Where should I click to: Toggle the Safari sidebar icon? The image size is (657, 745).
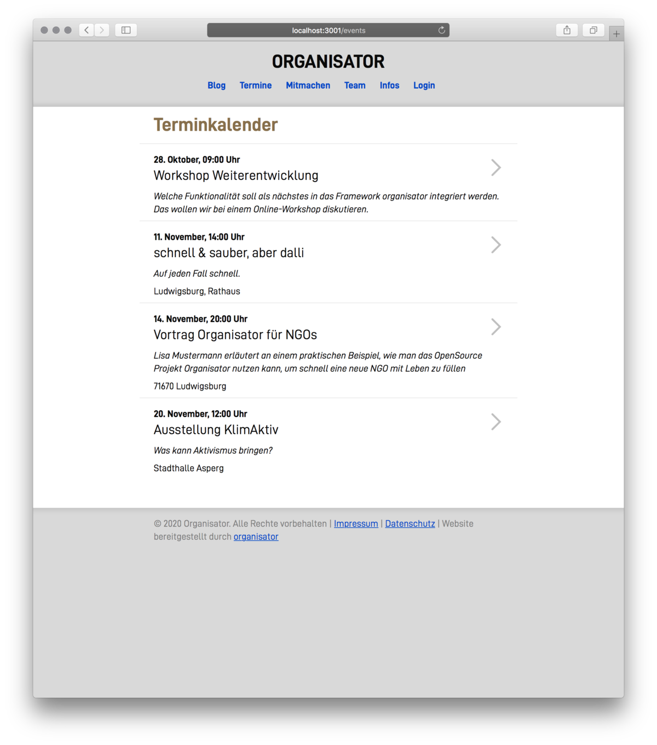click(126, 30)
